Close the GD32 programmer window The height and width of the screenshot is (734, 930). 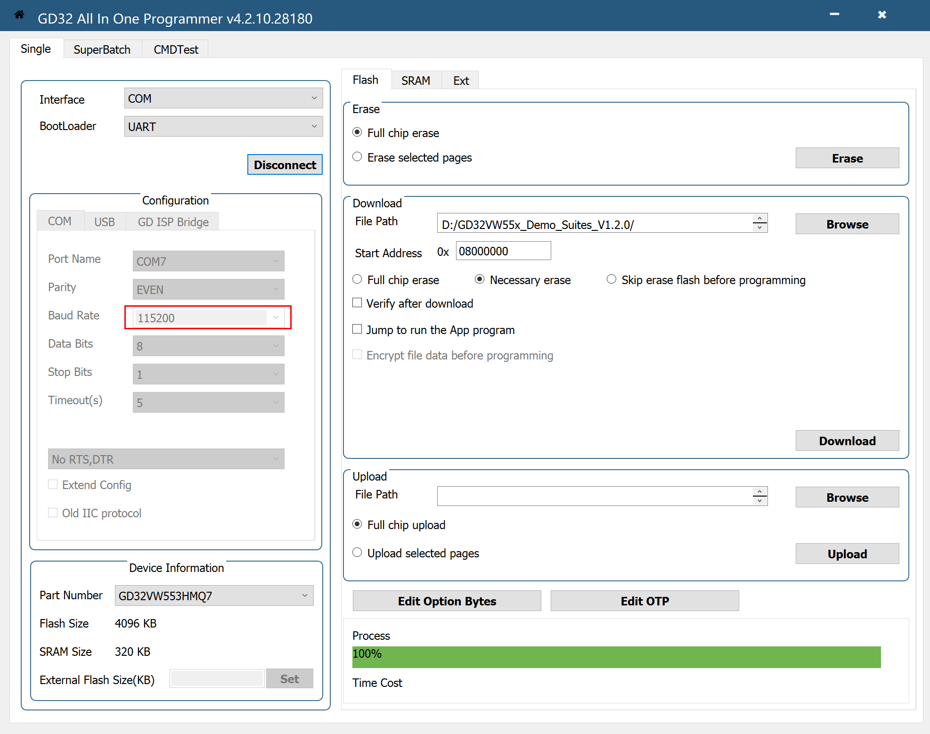pos(882,15)
